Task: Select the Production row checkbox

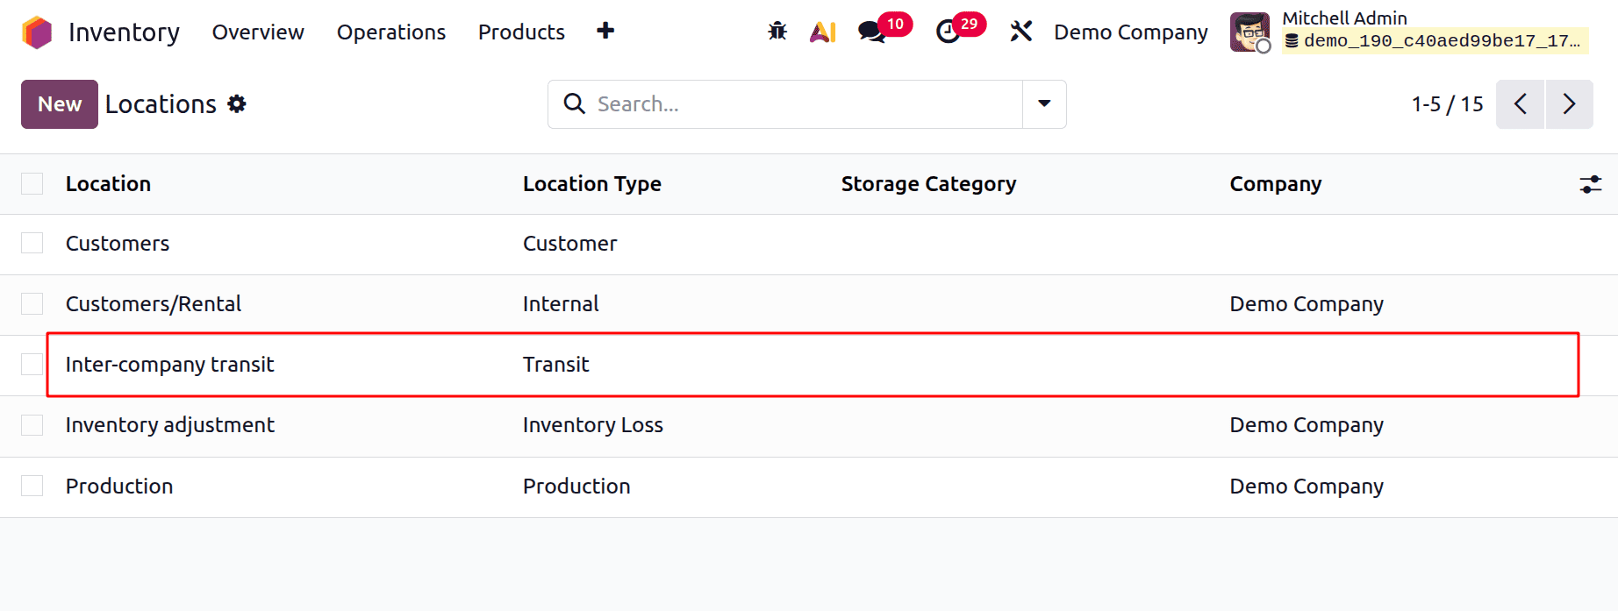Action: (32, 486)
